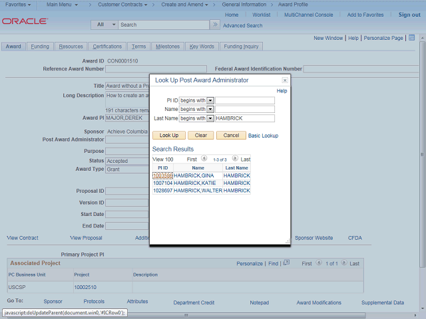Select PI ID 1007104 for Katie Hambrick
Viewport: 426px width, 319px height.
point(162,183)
